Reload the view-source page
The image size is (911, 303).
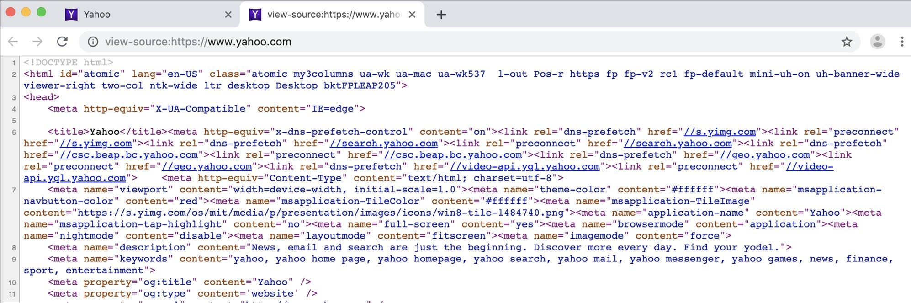coord(62,42)
